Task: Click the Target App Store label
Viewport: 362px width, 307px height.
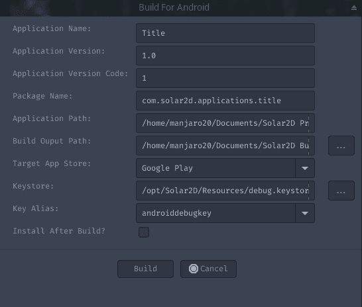Action: [x=52, y=163]
